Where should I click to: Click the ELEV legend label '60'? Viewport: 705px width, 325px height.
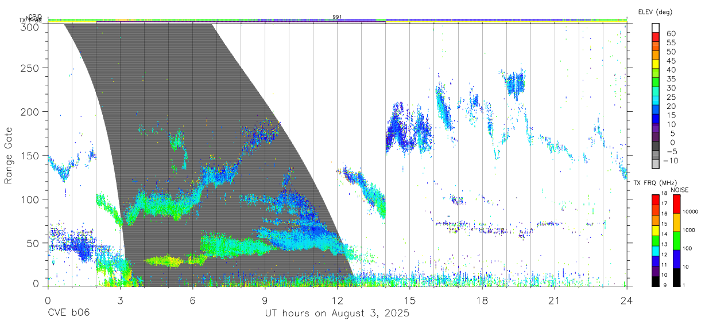671,34
